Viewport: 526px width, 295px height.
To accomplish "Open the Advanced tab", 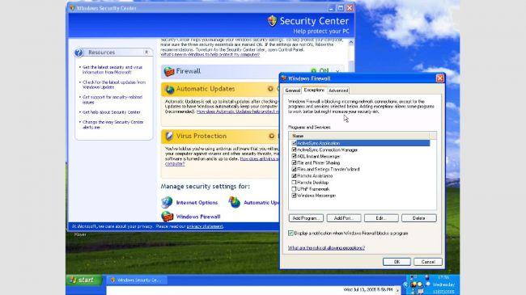I will point(338,91).
